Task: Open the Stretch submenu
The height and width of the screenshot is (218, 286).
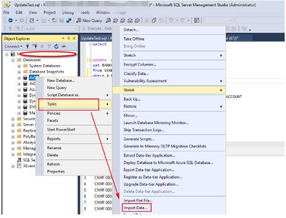Action: click(x=169, y=55)
